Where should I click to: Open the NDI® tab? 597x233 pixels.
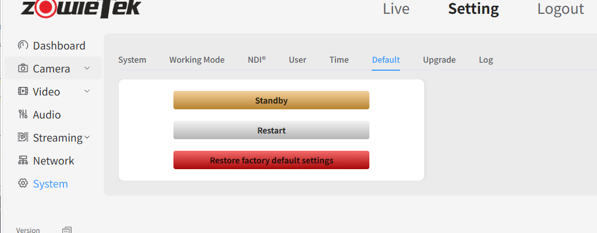(256, 60)
